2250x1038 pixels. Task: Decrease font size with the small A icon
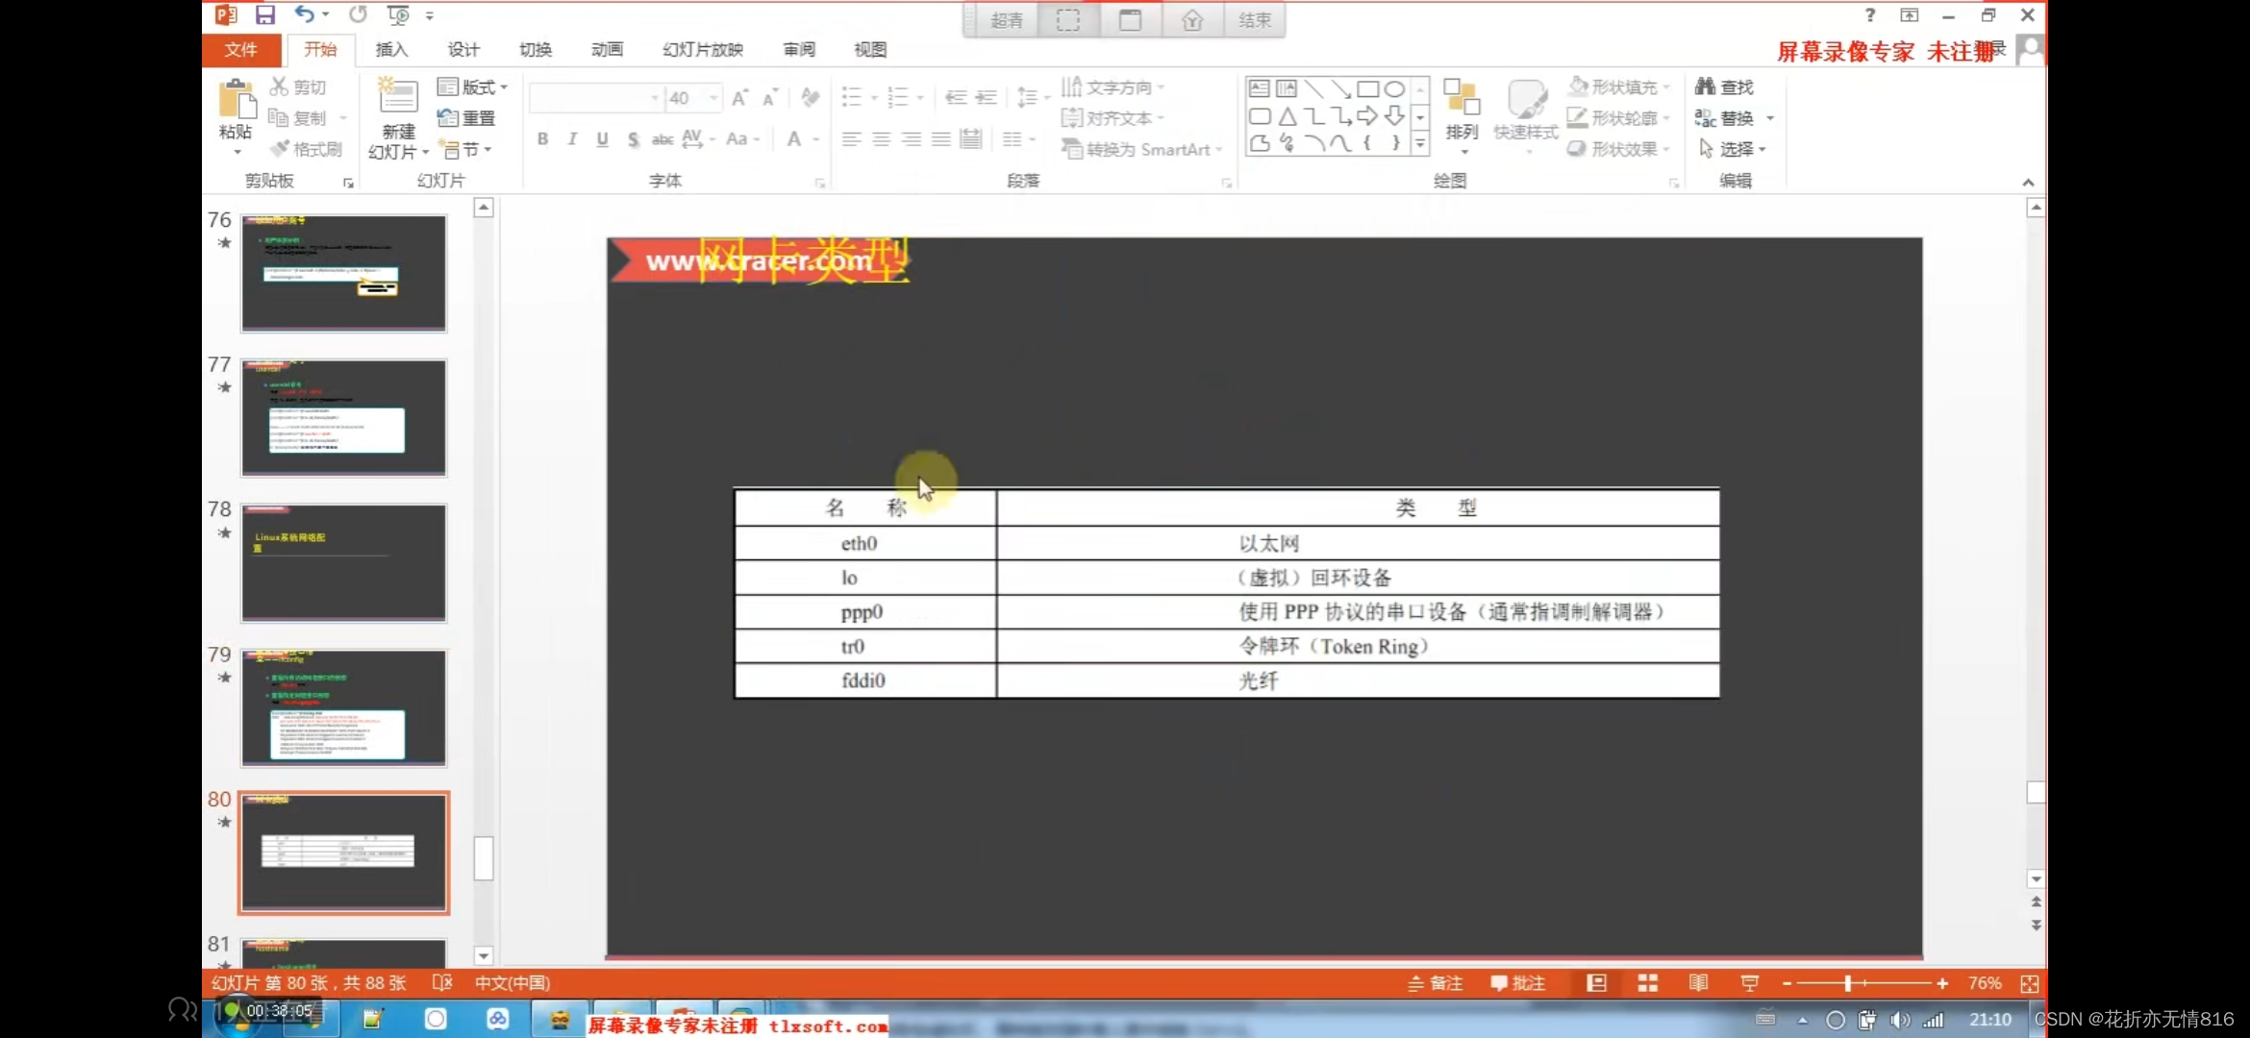click(770, 97)
